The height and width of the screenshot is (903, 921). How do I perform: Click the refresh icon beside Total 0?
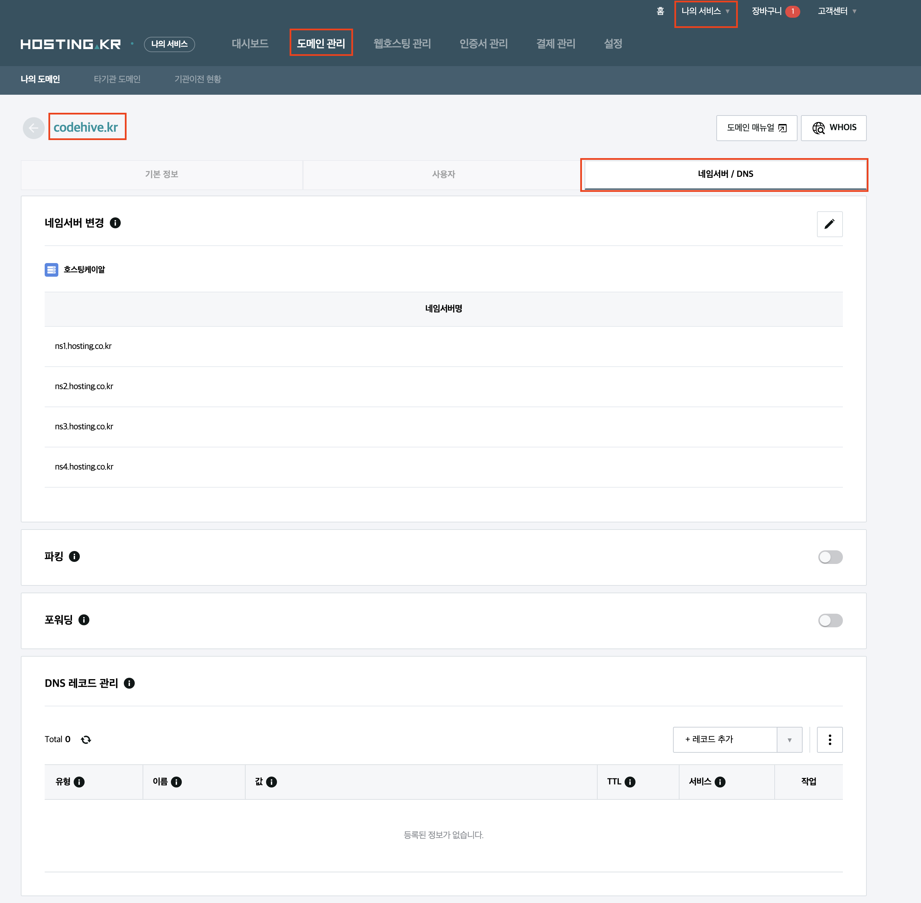[x=86, y=739]
